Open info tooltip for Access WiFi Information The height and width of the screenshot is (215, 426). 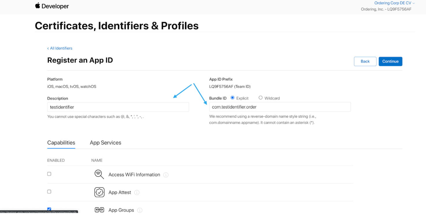pos(166,175)
